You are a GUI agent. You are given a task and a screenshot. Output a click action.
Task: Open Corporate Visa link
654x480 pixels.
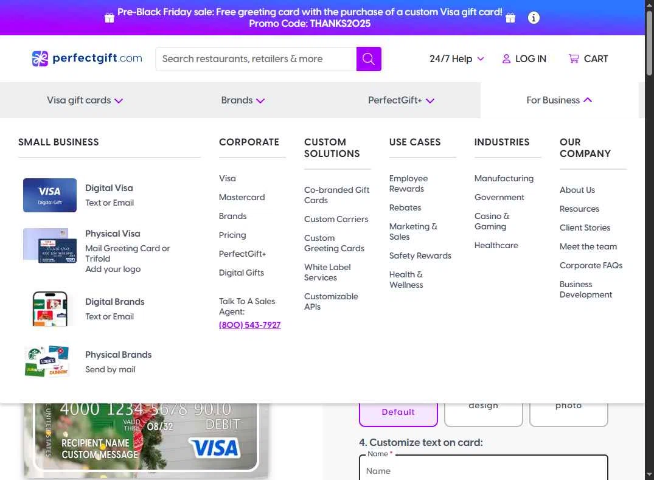tap(228, 178)
